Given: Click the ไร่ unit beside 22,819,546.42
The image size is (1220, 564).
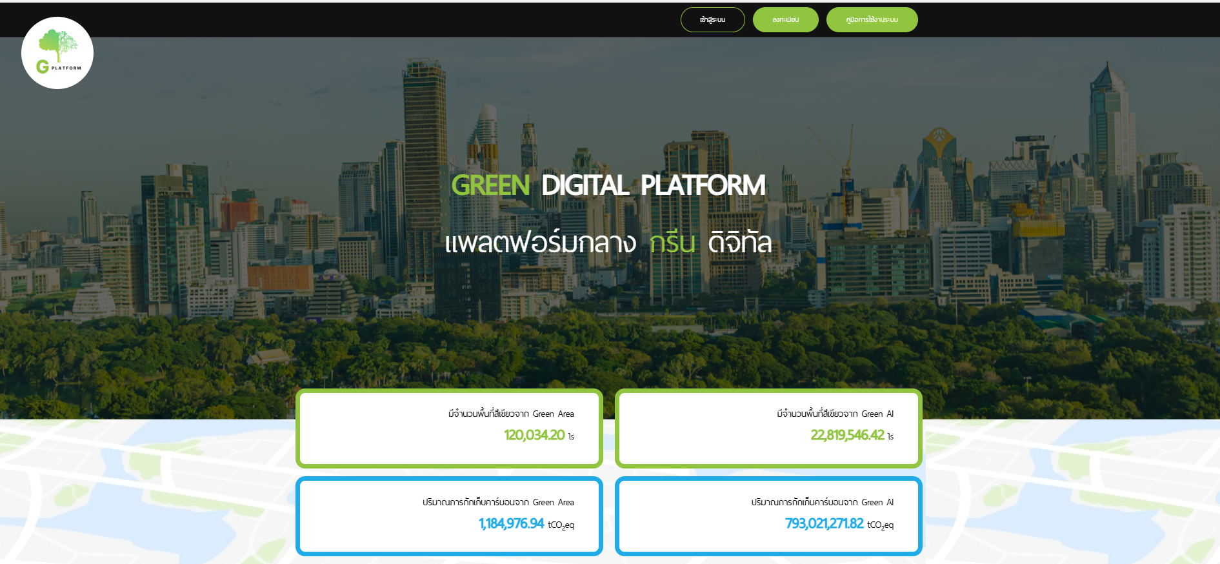Looking at the screenshot, I should 890,437.
